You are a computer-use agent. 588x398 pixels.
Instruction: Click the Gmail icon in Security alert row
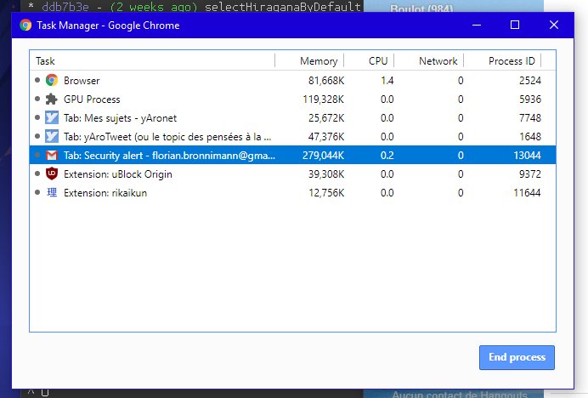tap(51, 156)
